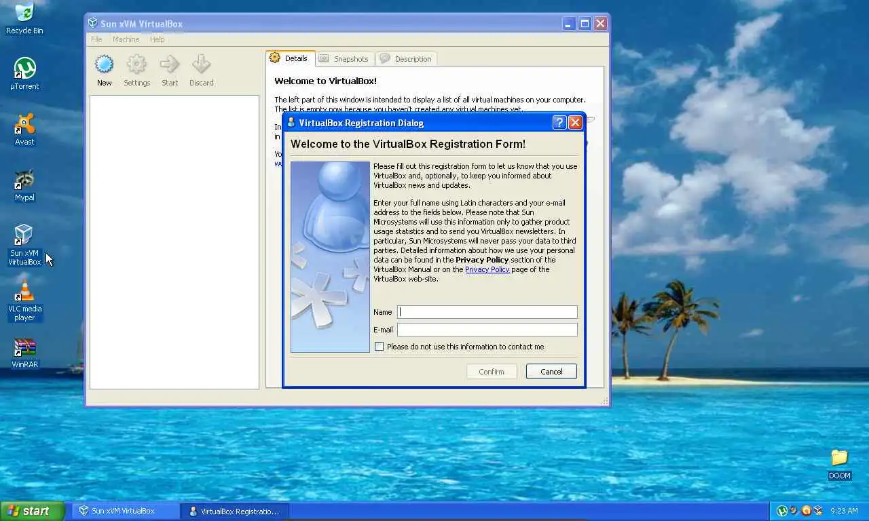Click the E-mail input field
Viewport: 869px width, 521px height.
pos(487,330)
